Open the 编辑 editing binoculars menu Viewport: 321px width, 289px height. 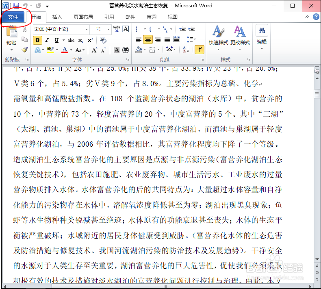[262, 37]
